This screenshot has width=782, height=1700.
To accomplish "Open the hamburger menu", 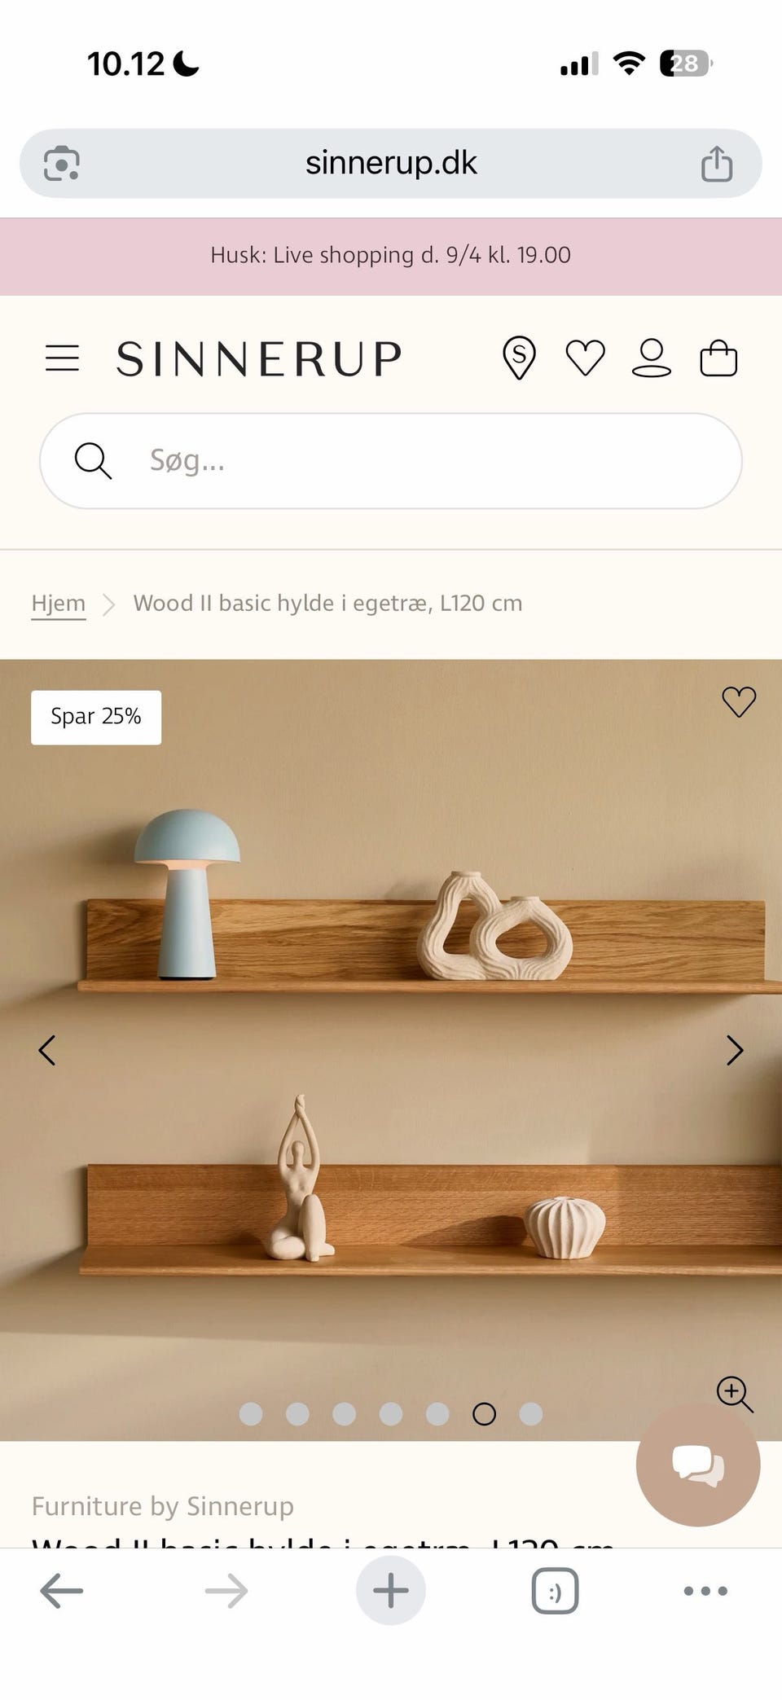I will pos(62,358).
